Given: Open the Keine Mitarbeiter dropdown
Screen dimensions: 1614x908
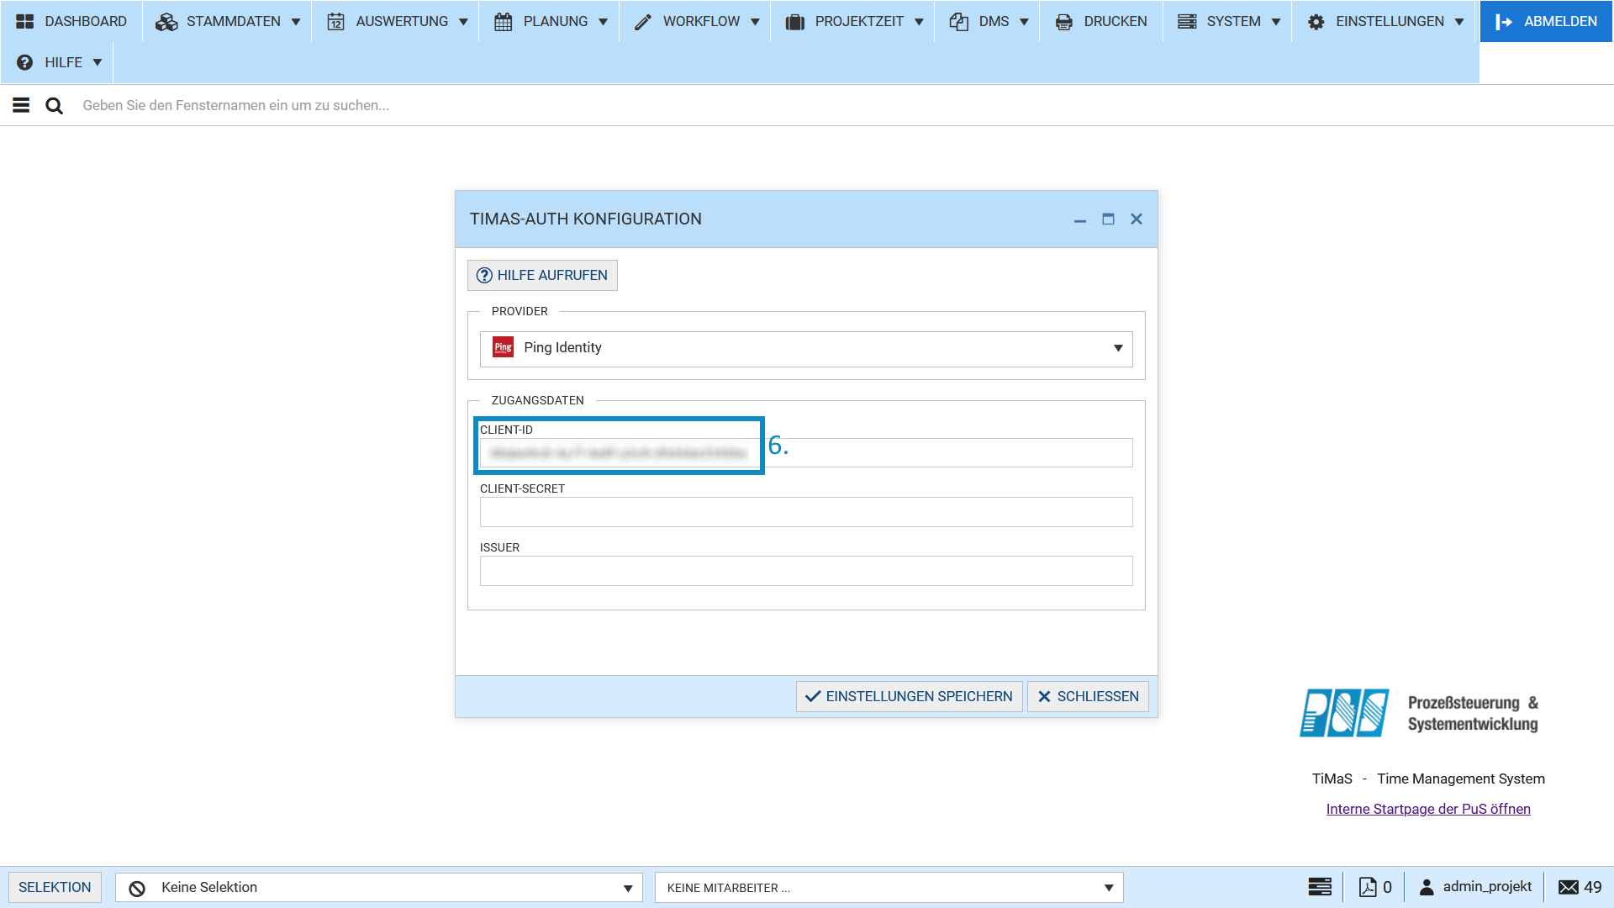Looking at the screenshot, I should tap(889, 888).
